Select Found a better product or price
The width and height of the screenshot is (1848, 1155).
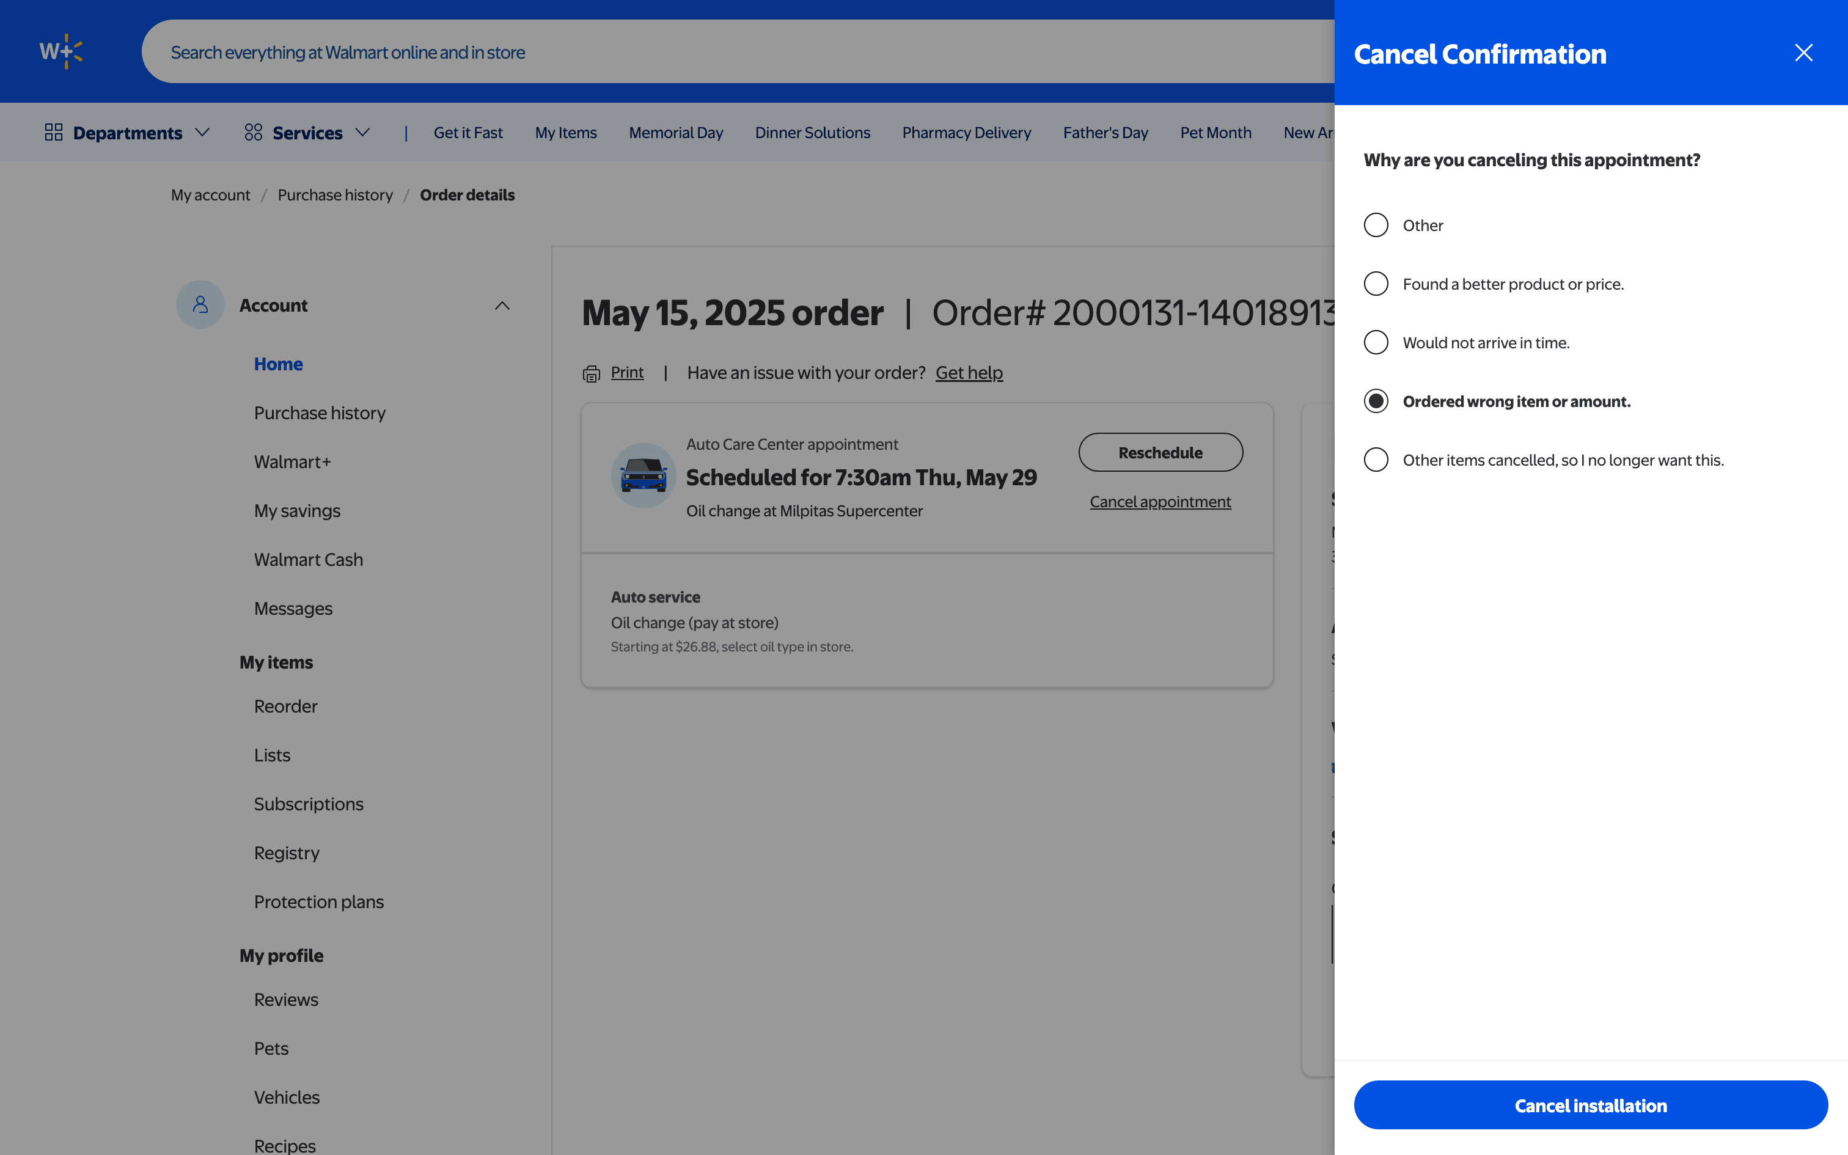(x=1376, y=284)
